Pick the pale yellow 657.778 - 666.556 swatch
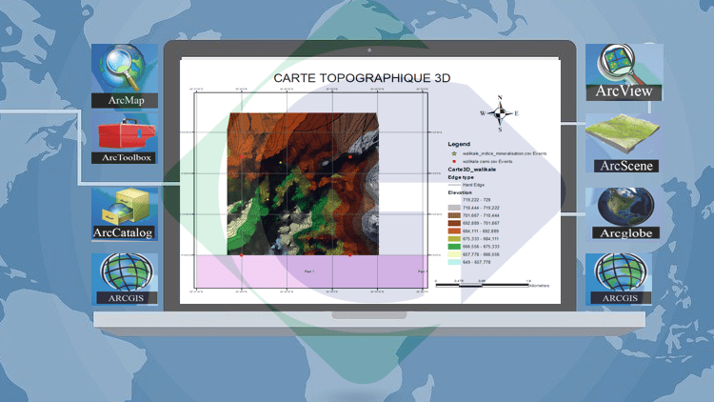This screenshot has height=402, width=714. tap(454, 254)
